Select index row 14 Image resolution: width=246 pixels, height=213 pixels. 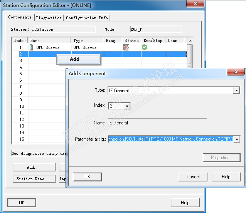click(x=22, y=132)
